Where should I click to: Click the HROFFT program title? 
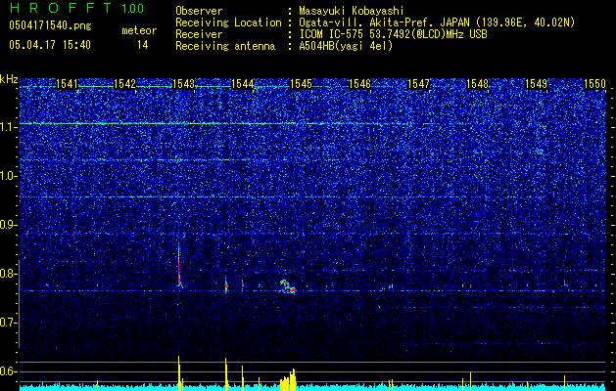(62, 8)
